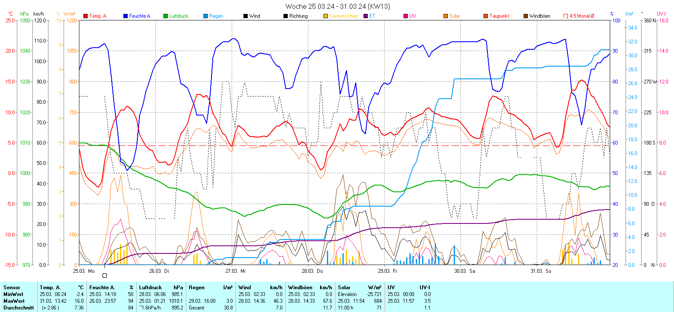Click the purple ET legend square
This screenshot has width=674, height=312.
pos(366,16)
